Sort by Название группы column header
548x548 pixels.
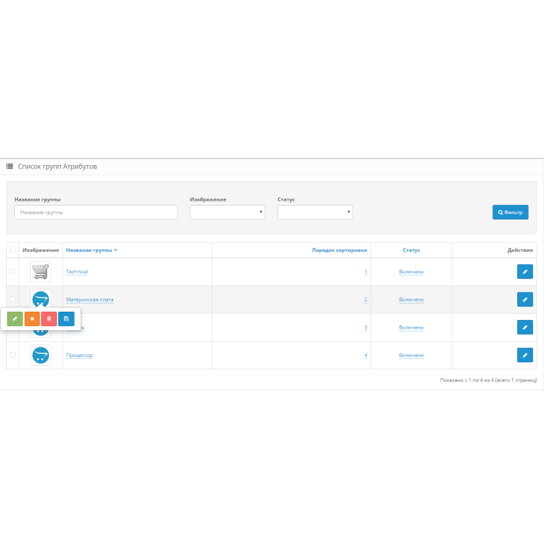tap(91, 250)
